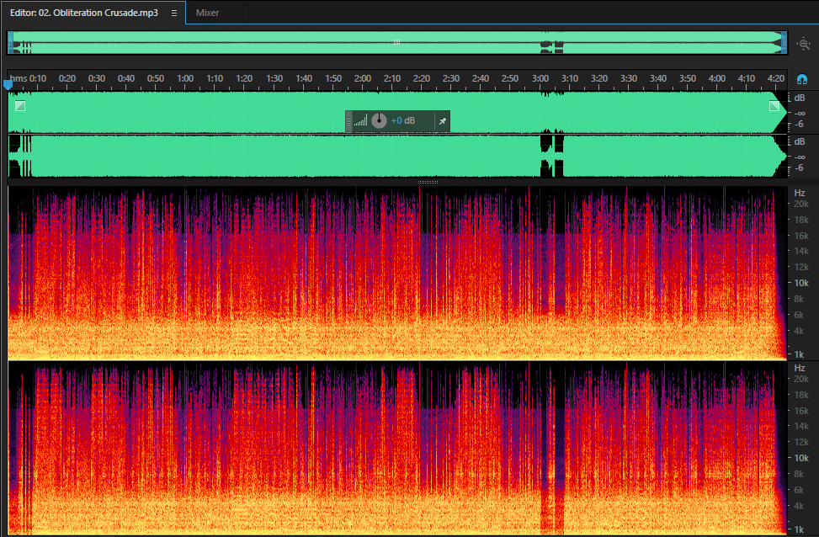The height and width of the screenshot is (537, 819).
Task: Click the overview navigator left edge handle
Action: [x=10, y=43]
